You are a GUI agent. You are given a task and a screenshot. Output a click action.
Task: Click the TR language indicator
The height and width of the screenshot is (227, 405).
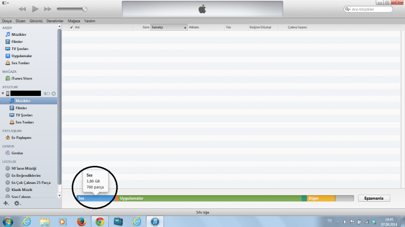point(330,221)
